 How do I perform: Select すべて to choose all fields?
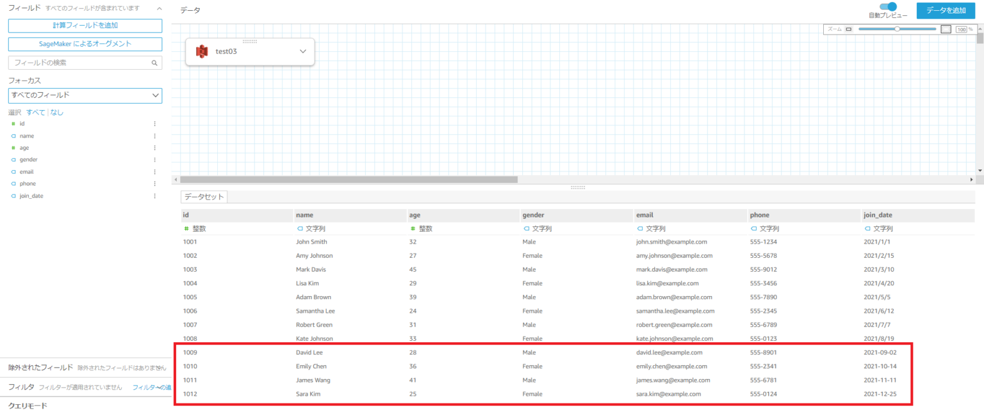36,112
